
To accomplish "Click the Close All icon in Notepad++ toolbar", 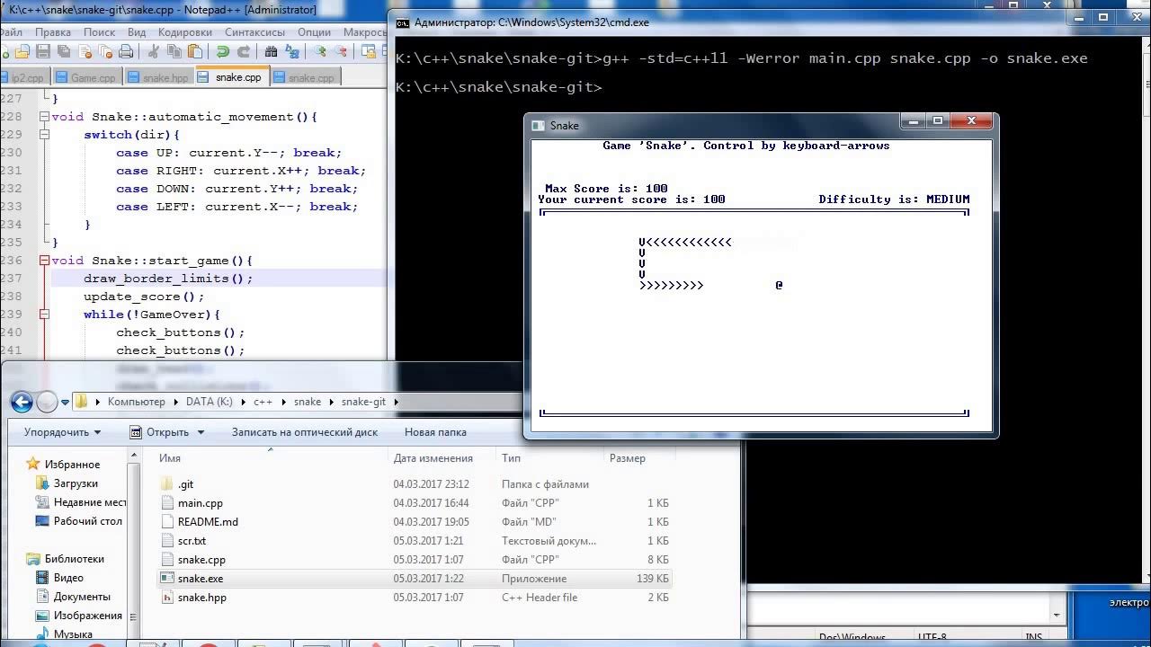I will pyautogui.click(x=105, y=51).
